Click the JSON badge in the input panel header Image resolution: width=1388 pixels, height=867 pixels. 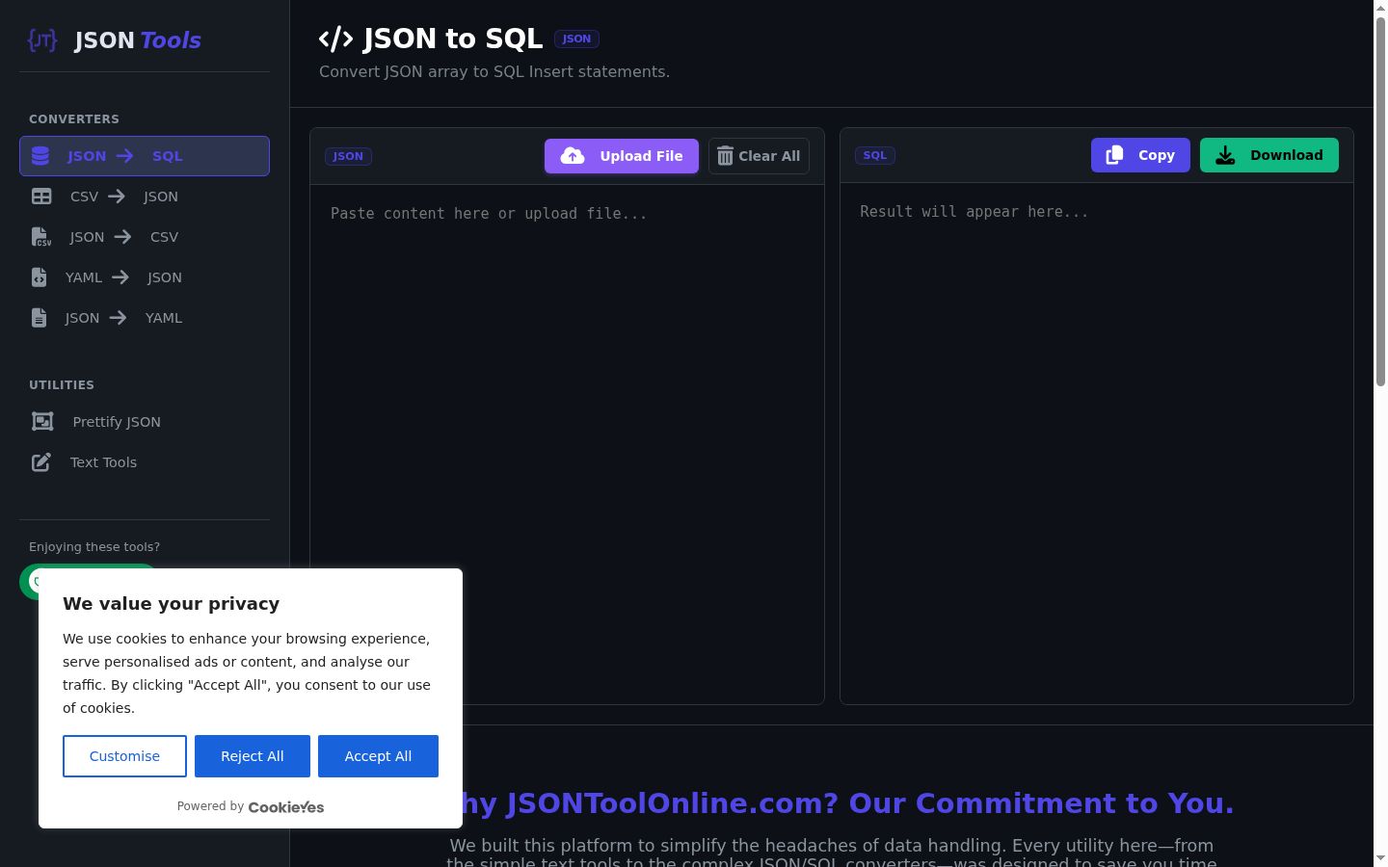[x=348, y=156]
